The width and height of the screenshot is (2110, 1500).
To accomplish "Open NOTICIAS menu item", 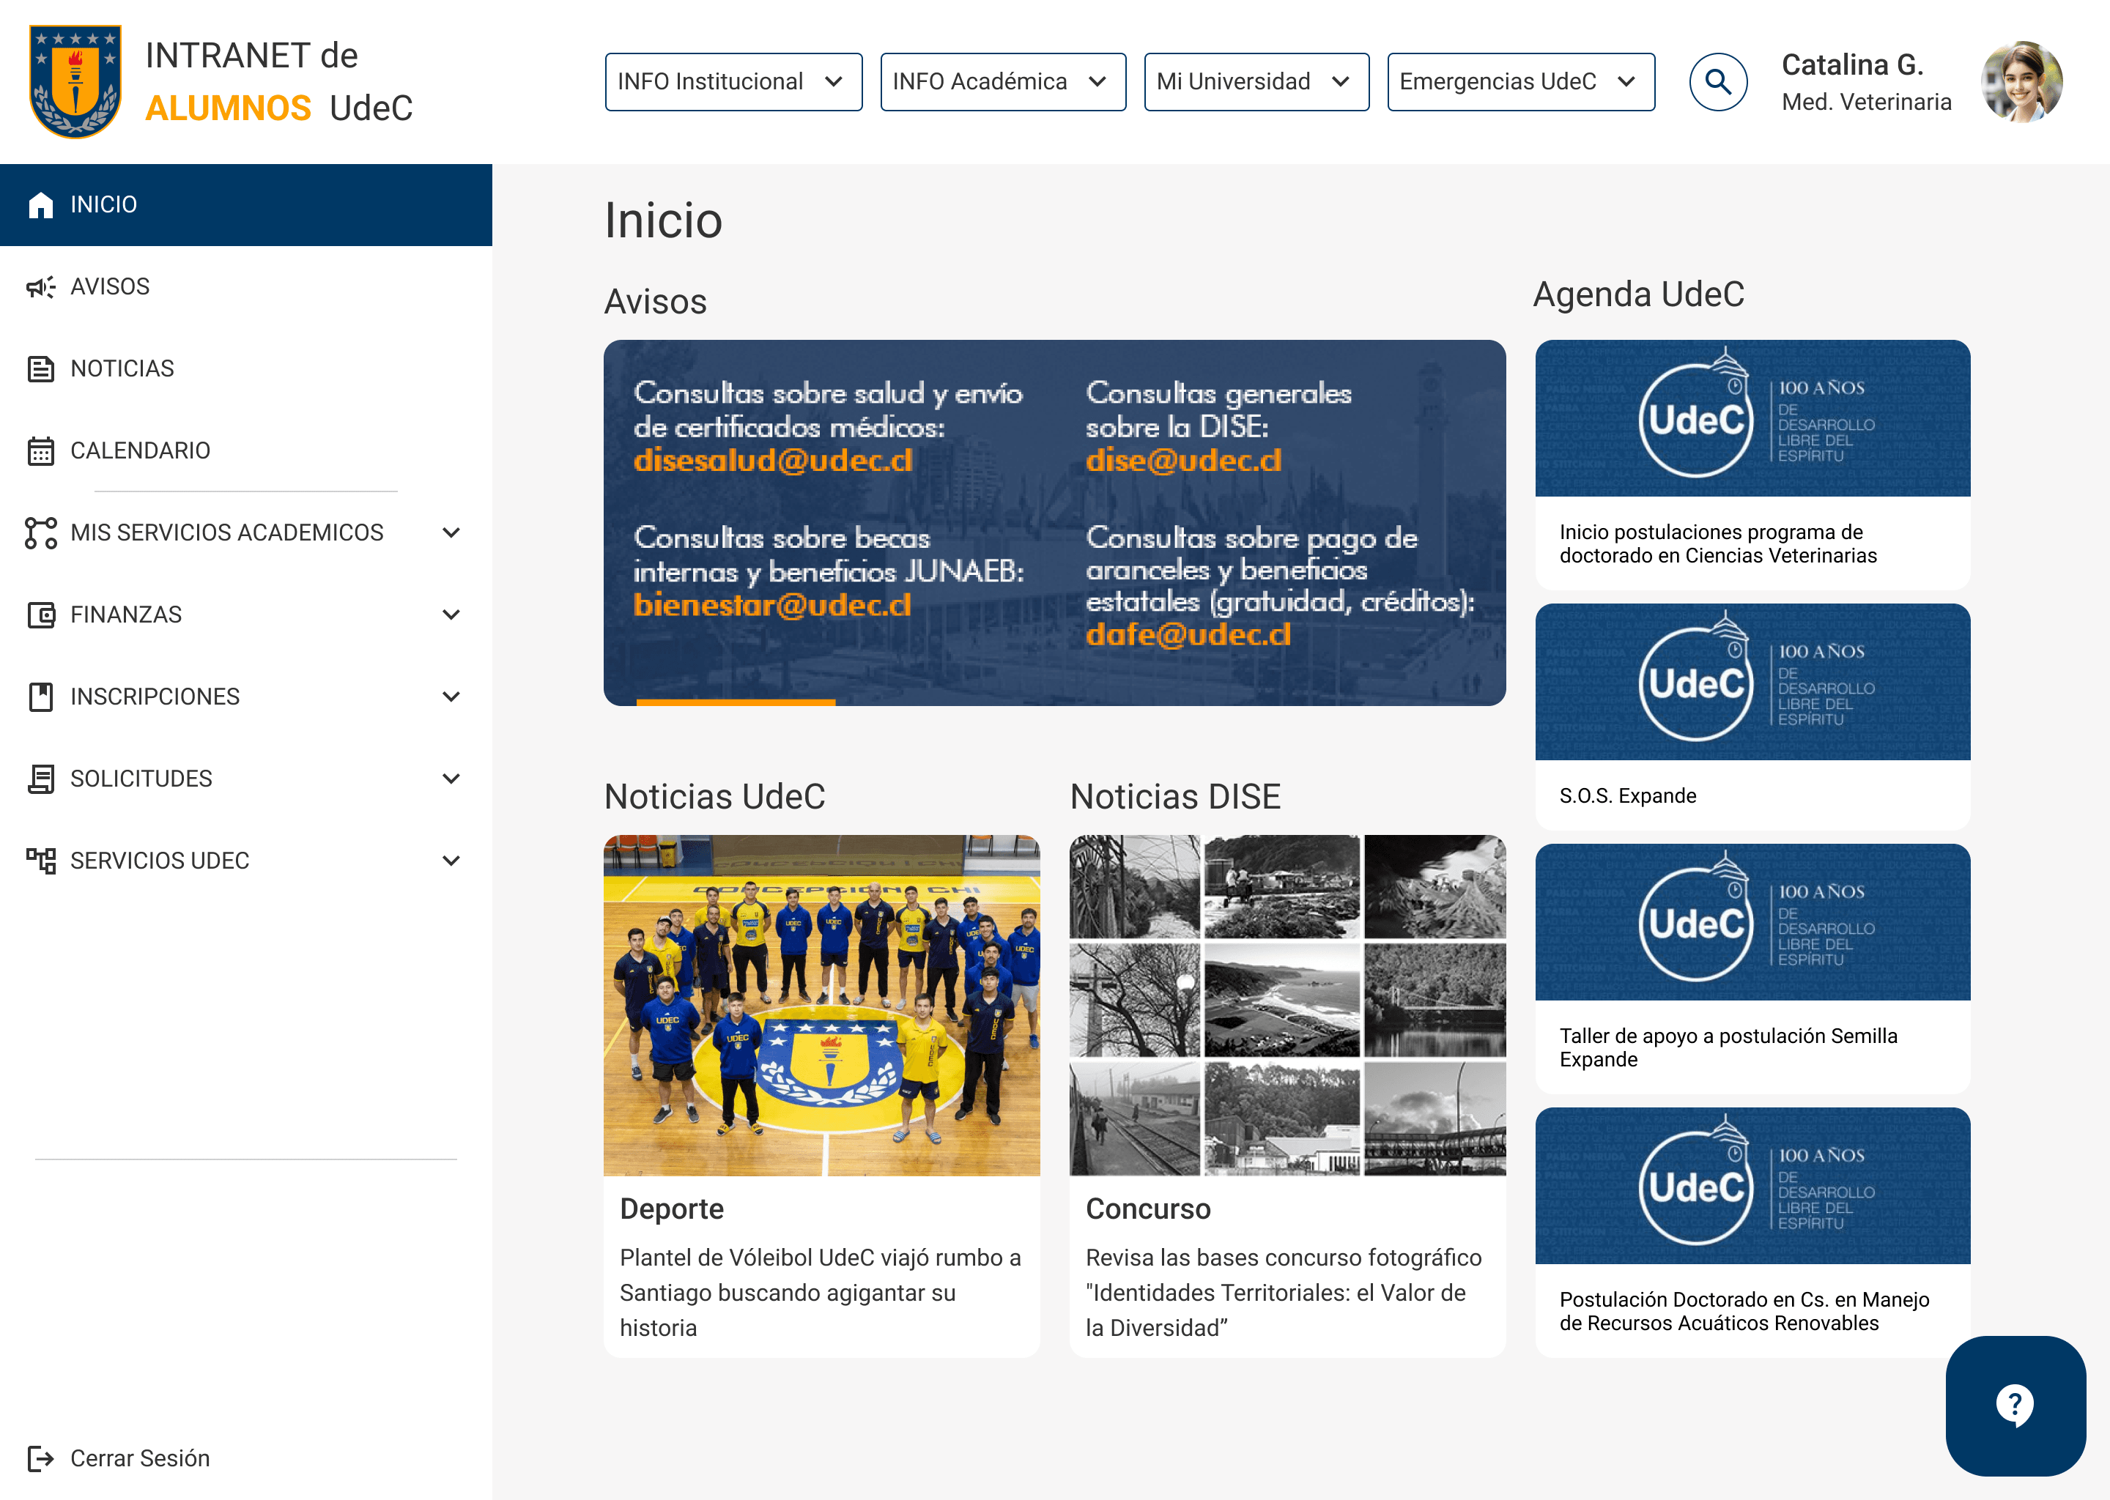I will click(245, 368).
